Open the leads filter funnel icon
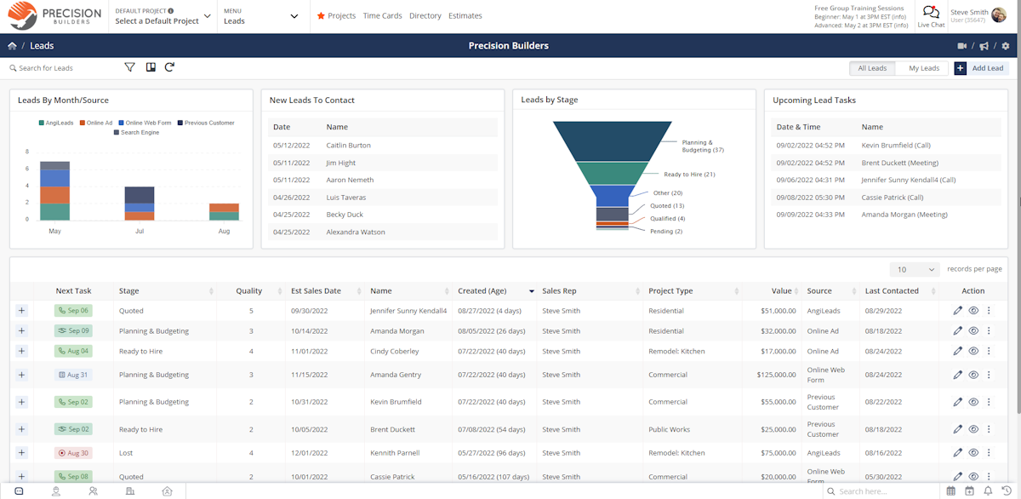 pyautogui.click(x=130, y=67)
